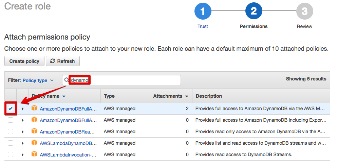
Task: Click step 3 circle for Review
Action: (x=304, y=11)
